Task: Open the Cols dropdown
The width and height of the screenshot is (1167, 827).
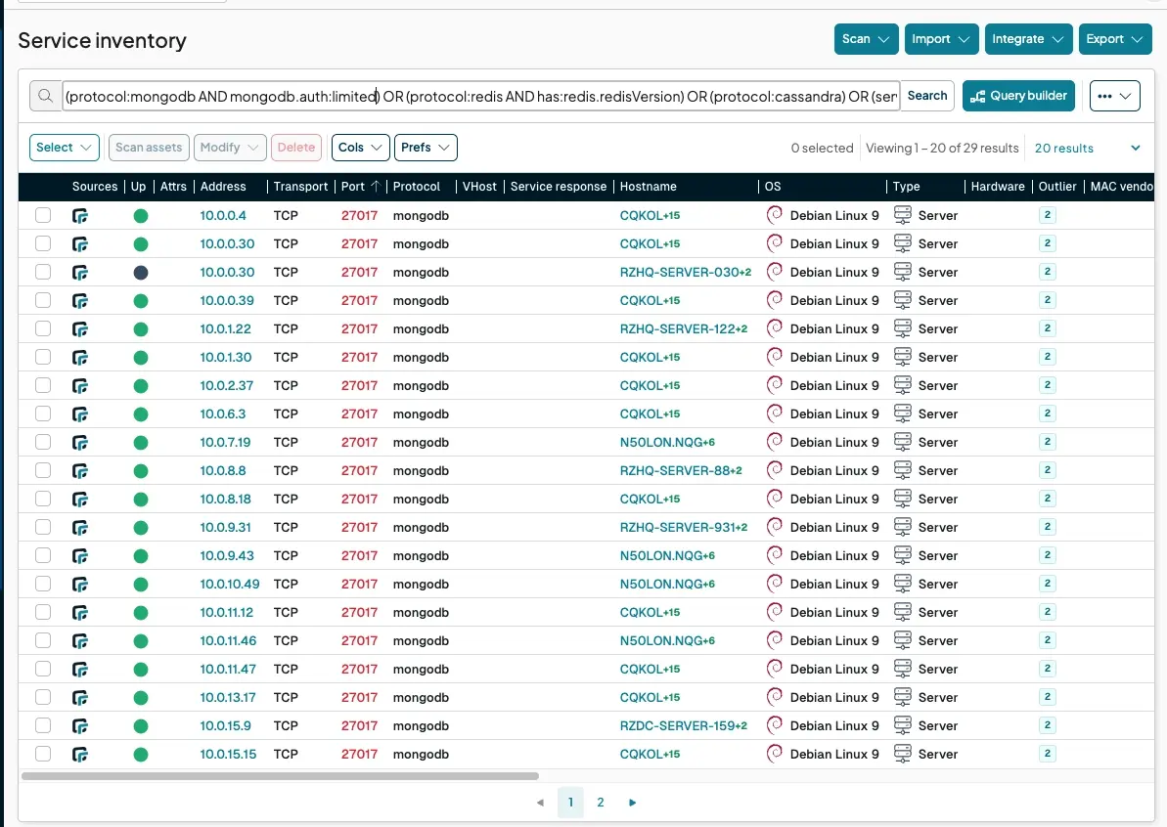Action: pos(359,147)
